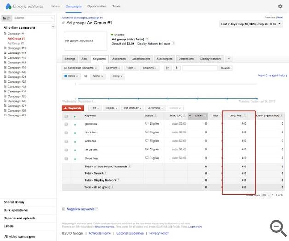Click the folder view icon beside search

pyautogui.click(x=6, y=18)
